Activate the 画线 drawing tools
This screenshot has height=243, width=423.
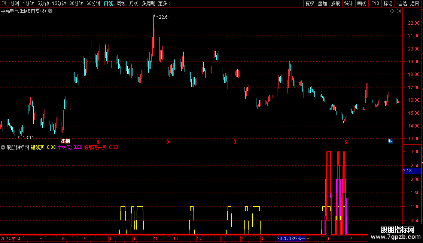click(x=362, y=3)
